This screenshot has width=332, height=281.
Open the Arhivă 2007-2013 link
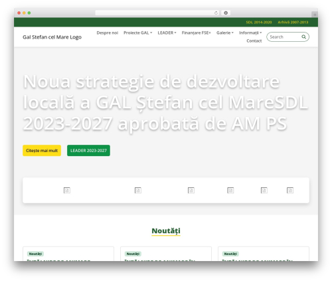pos(293,22)
